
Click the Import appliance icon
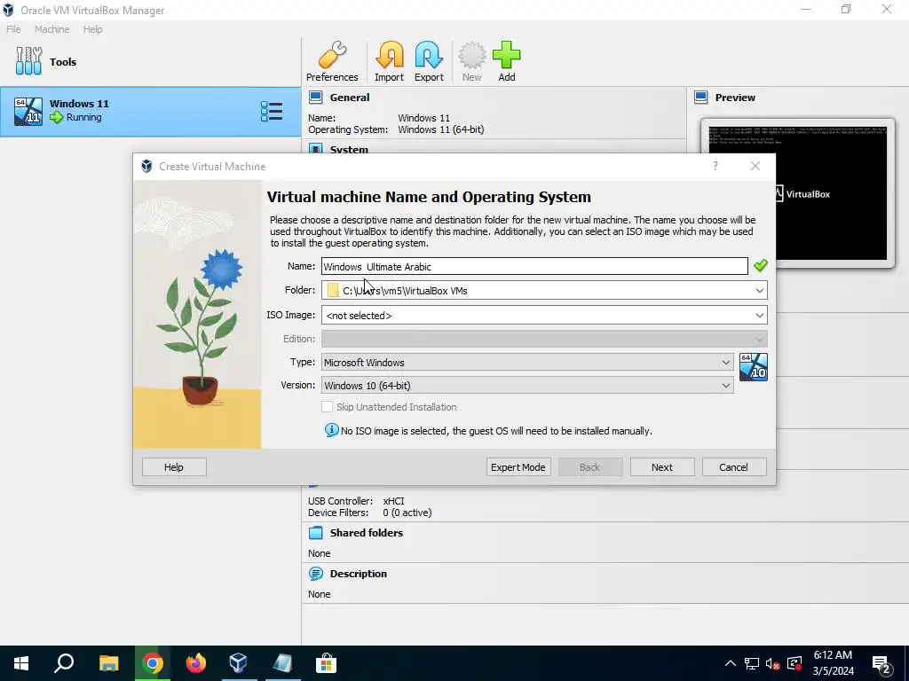pyautogui.click(x=389, y=62)
